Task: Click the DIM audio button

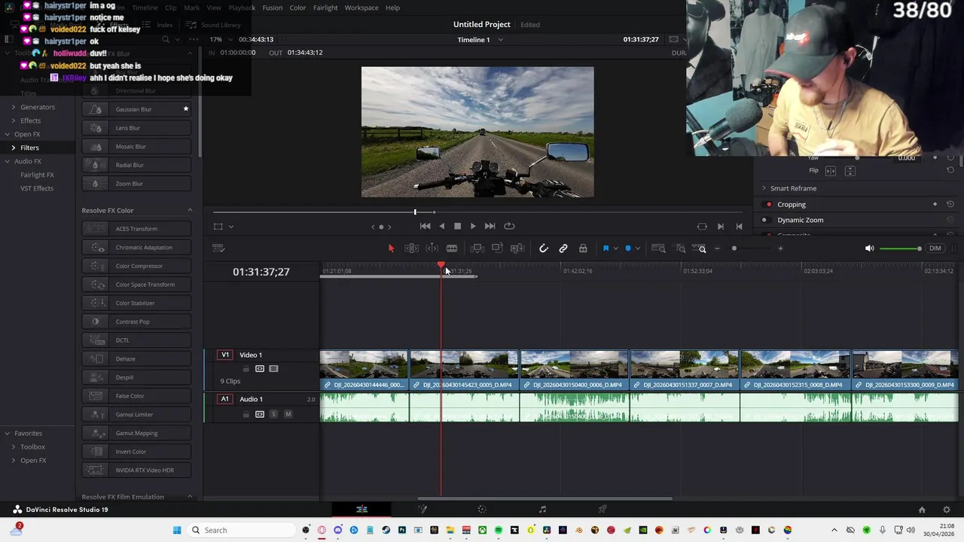Action: click(x=935, y=248)
